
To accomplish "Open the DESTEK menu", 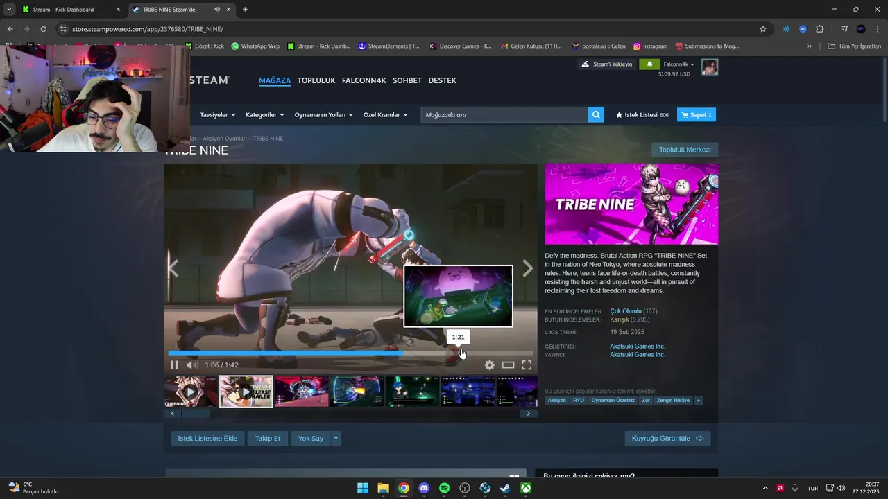I will click(443, 80).
